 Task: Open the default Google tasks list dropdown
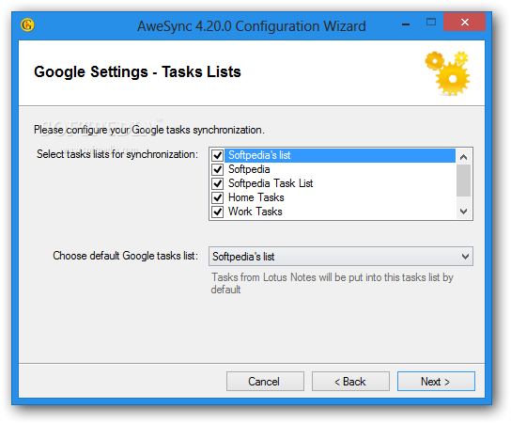point(341,257)
